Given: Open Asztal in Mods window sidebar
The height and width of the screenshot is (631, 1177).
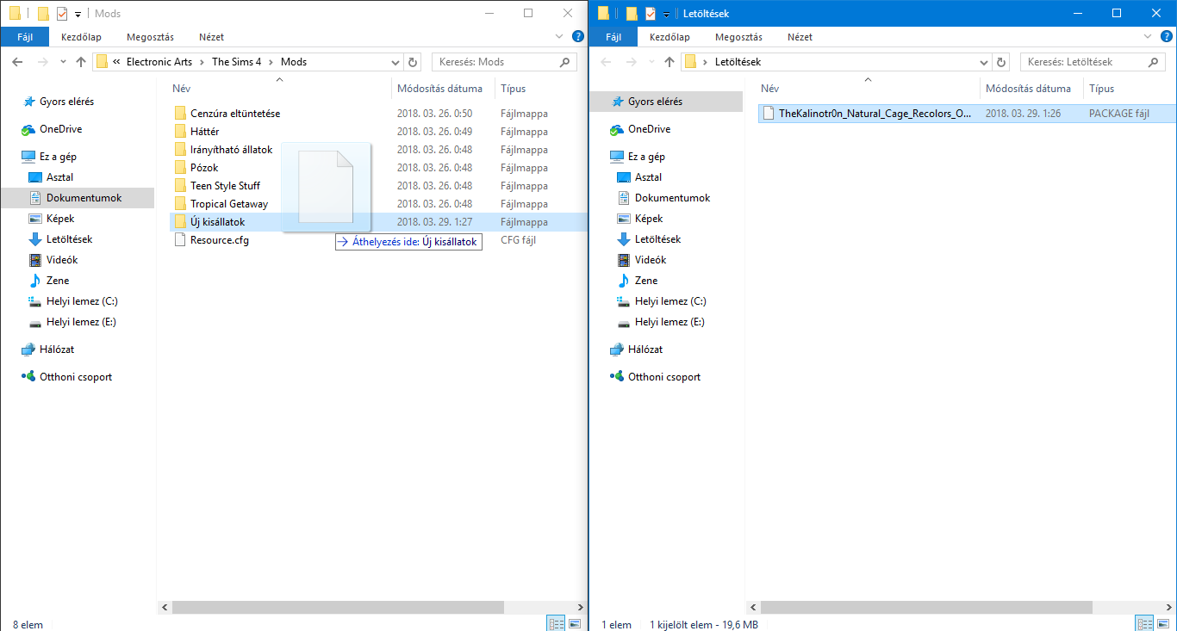Looking at the screenshot, I should point(59,177).
